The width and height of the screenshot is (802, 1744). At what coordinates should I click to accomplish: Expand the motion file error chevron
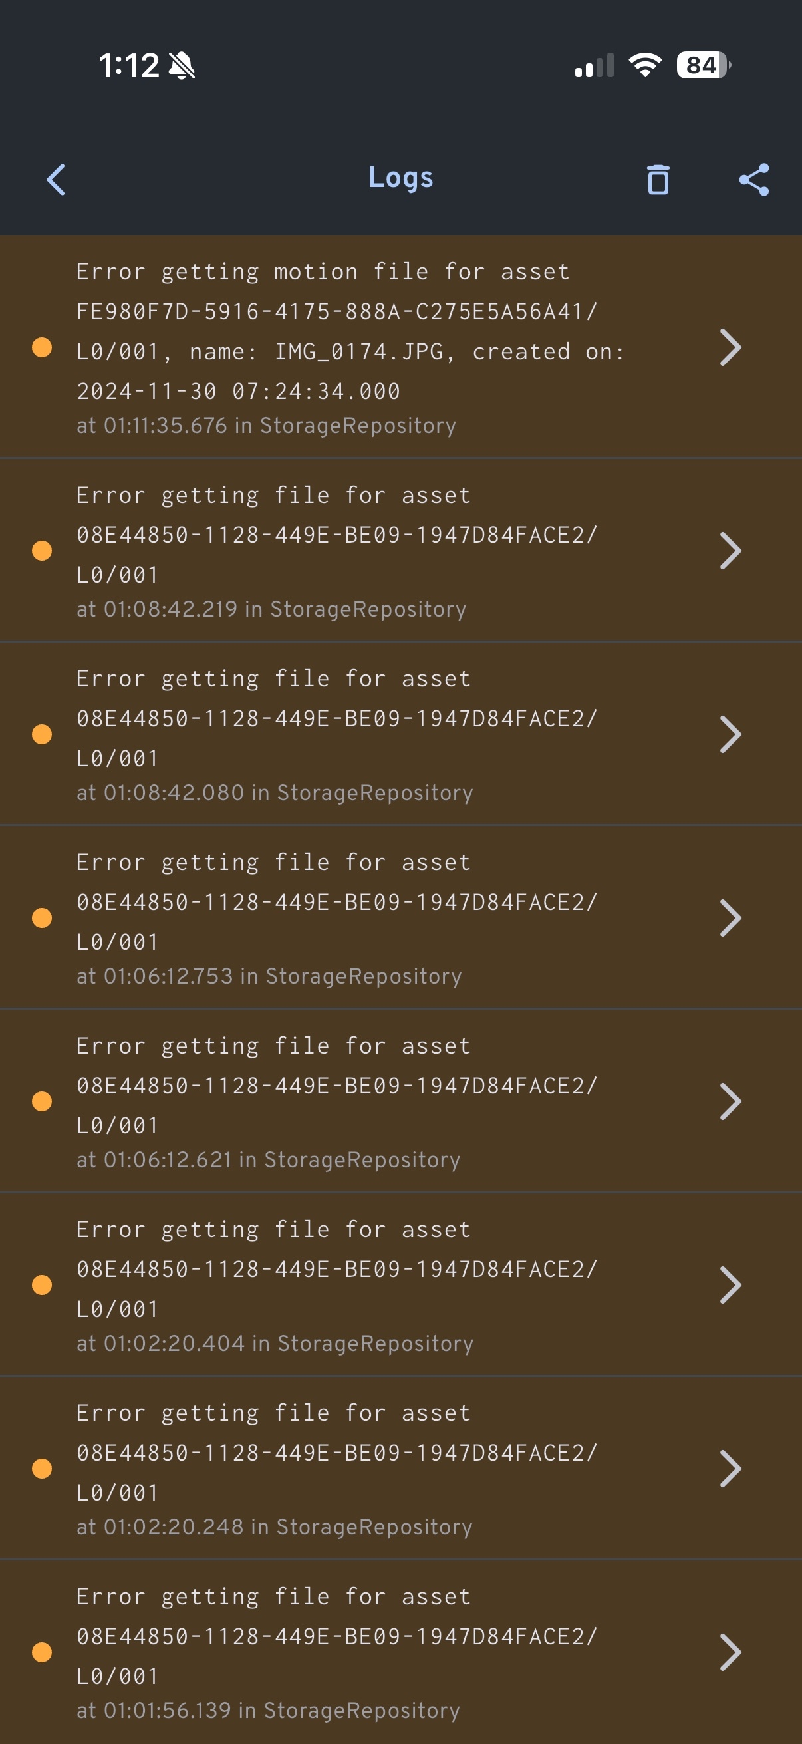[730, 347]
